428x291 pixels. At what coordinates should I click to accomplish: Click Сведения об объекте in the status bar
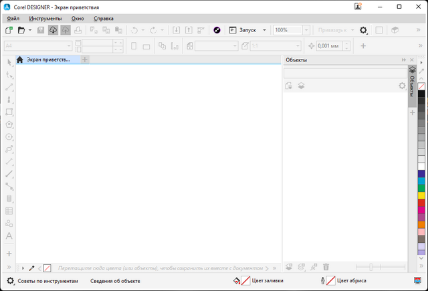115,281
